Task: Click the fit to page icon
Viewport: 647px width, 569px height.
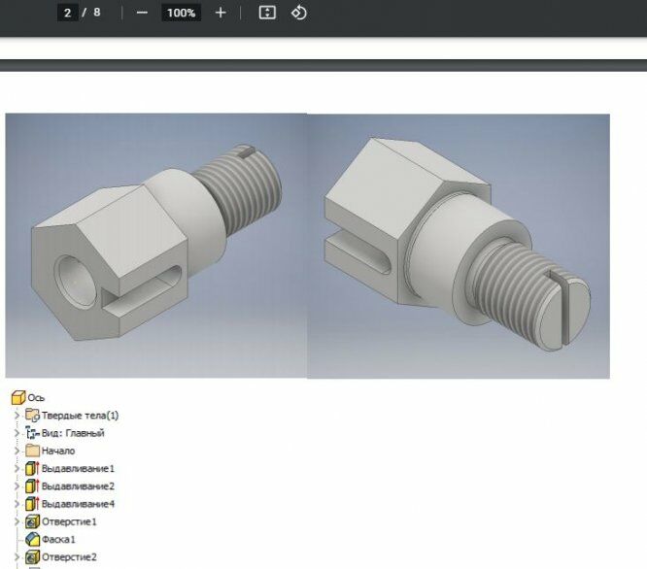Action: tap(267, 13)
